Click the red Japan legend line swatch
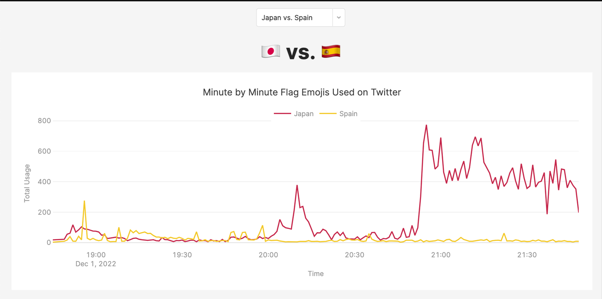Viewport: 602px width, 299px height. (x=282, y=114)
